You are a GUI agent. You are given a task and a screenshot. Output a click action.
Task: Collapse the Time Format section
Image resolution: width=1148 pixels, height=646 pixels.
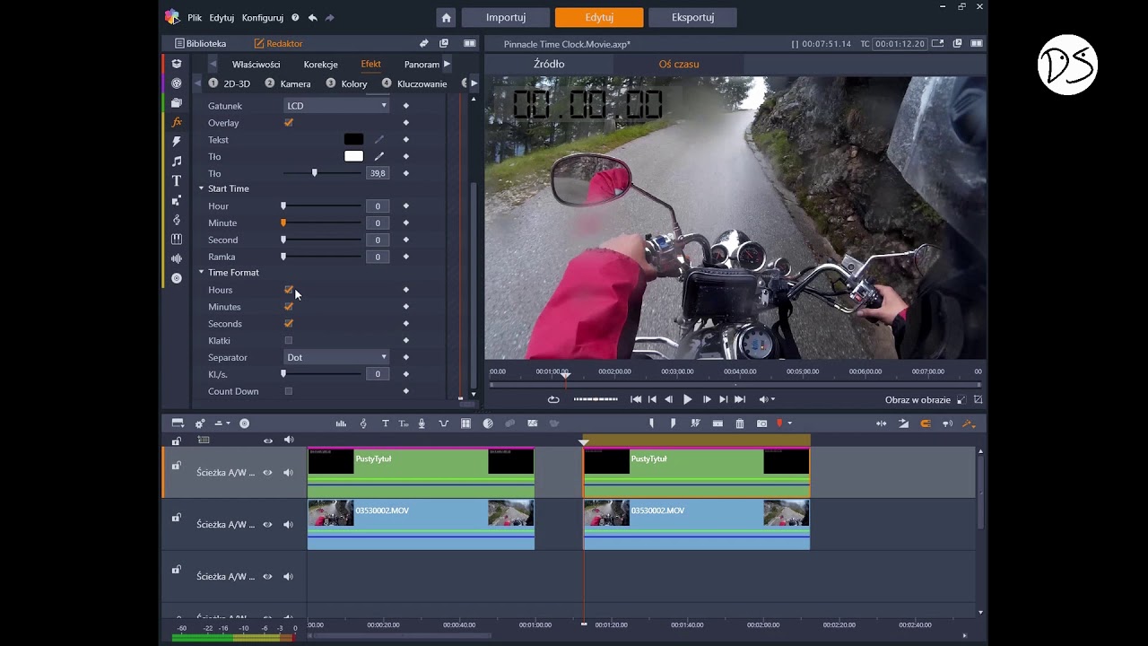201,273
